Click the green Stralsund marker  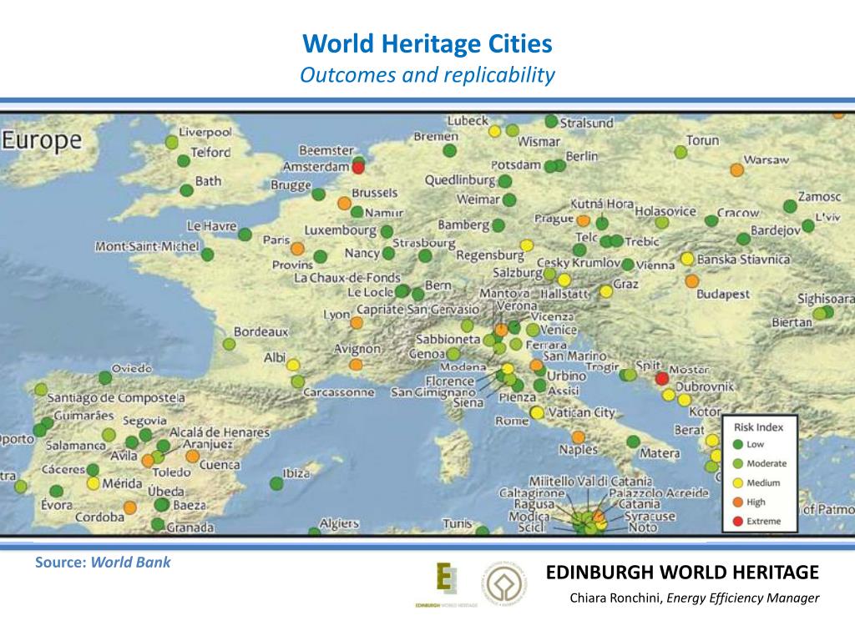click(x=551, y=121)
